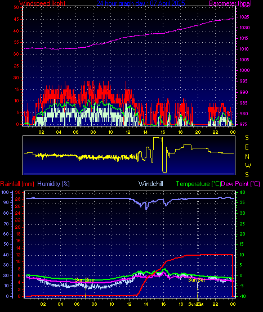Viewport: 263px width, 312px height.
Task: Select the "Dew Point (°C)" legend label
Action: click(240, 184)
